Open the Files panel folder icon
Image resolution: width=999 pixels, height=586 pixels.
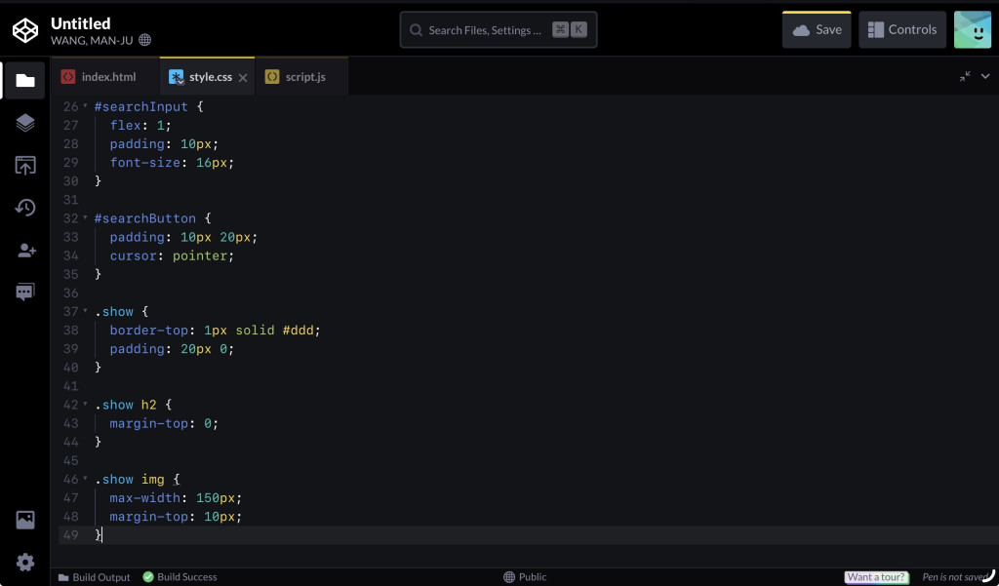(24, 80)
